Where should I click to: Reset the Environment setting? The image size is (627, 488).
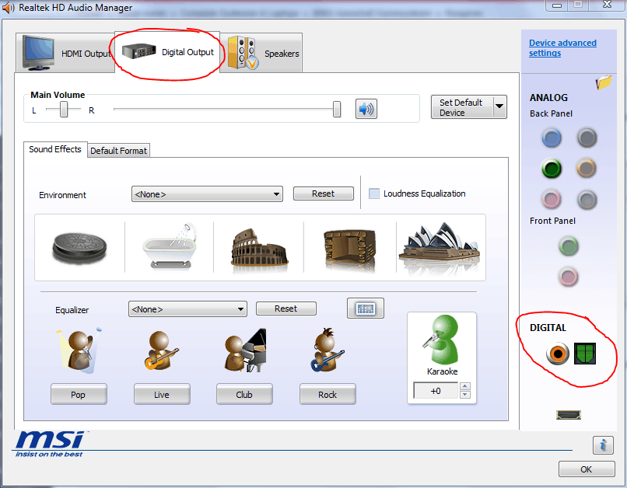tap(323, 193)
